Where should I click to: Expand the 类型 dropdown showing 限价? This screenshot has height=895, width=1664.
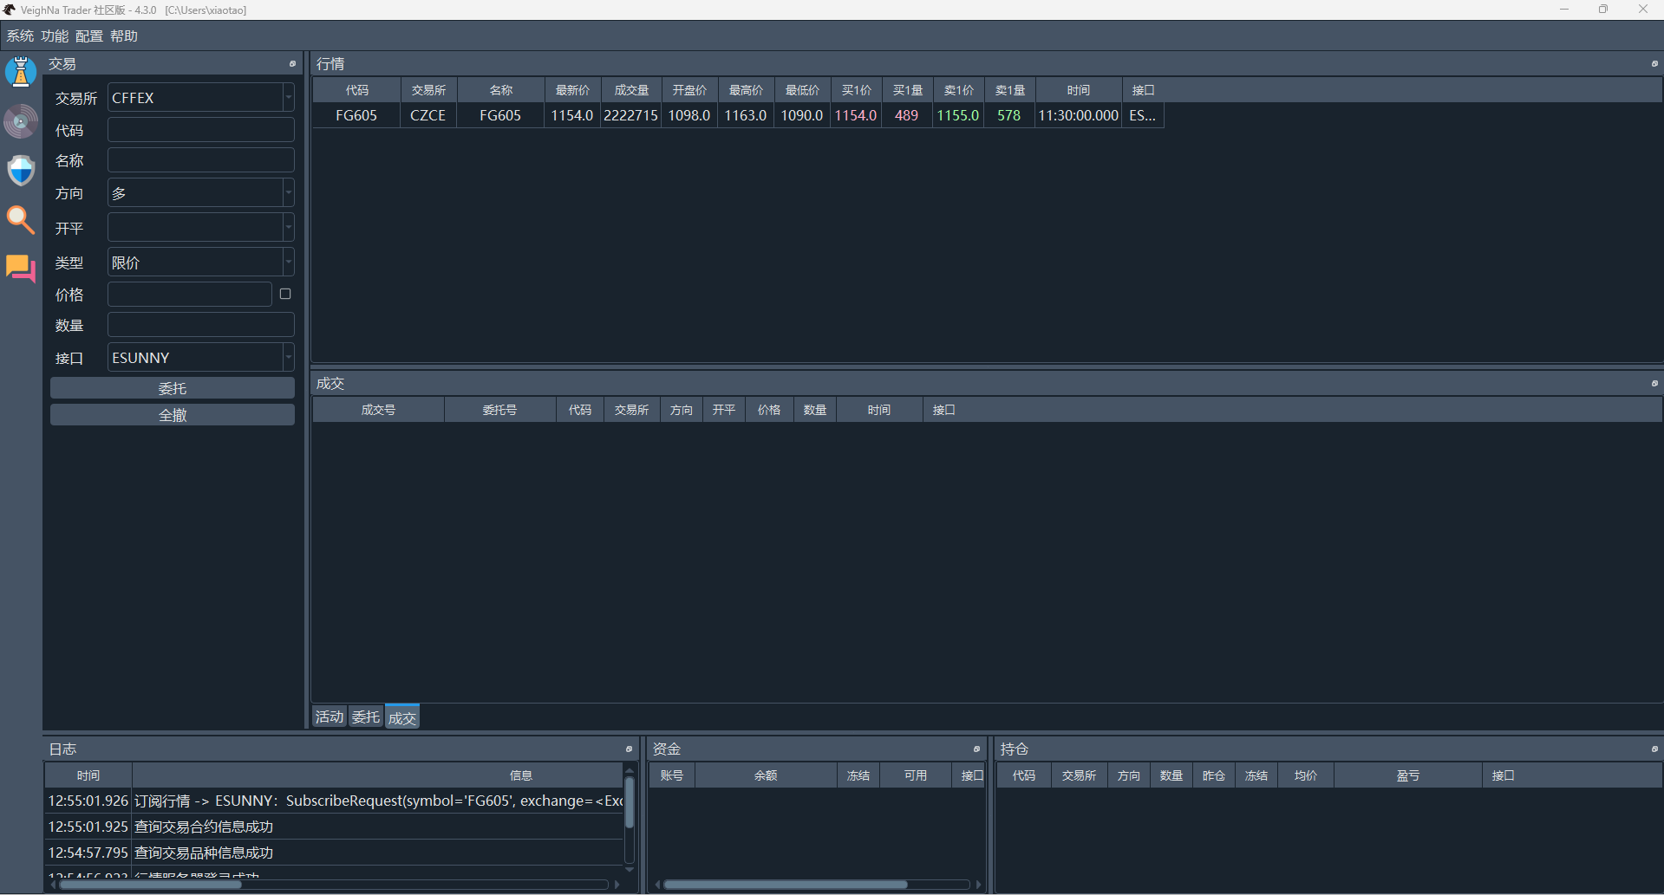[x=200, y=263]
